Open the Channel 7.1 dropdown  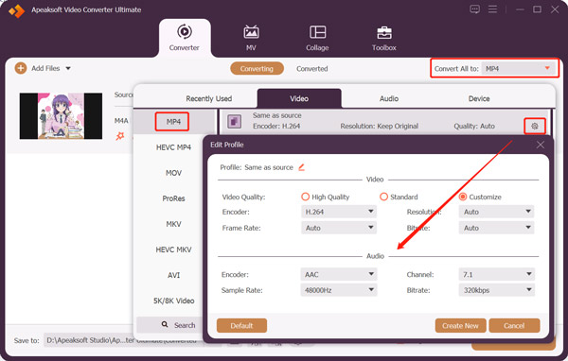[x=497, y=274]
